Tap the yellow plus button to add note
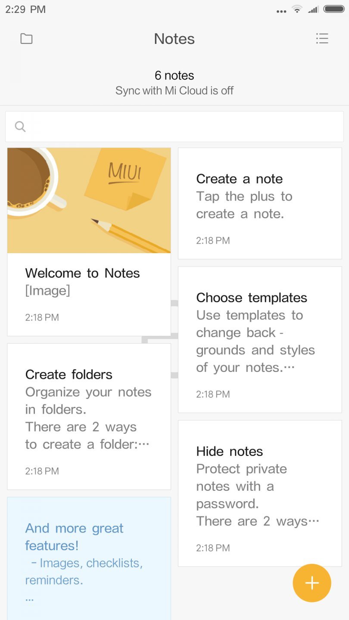 tap(312, 583)
